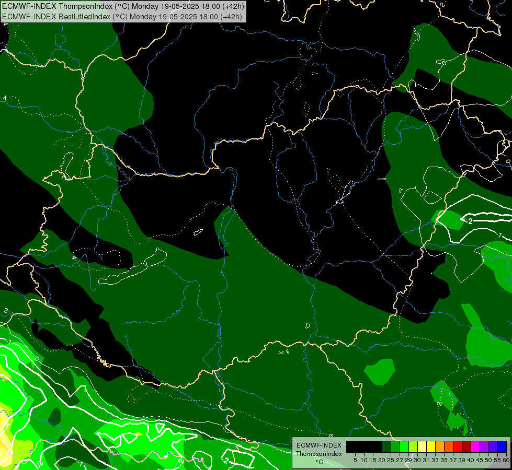This screenshot has width=512, height=470.
Task: Click the medium green 25–27 legend swatch
Action: coord(395,446)
